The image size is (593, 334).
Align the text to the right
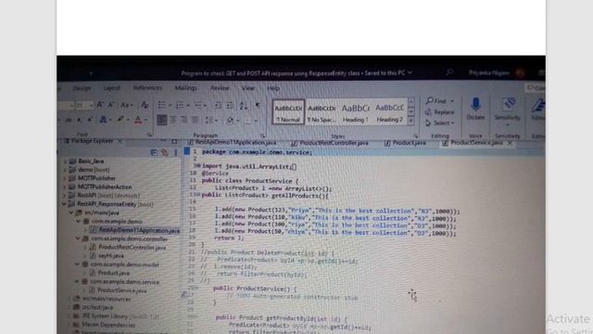coord(184,120)
